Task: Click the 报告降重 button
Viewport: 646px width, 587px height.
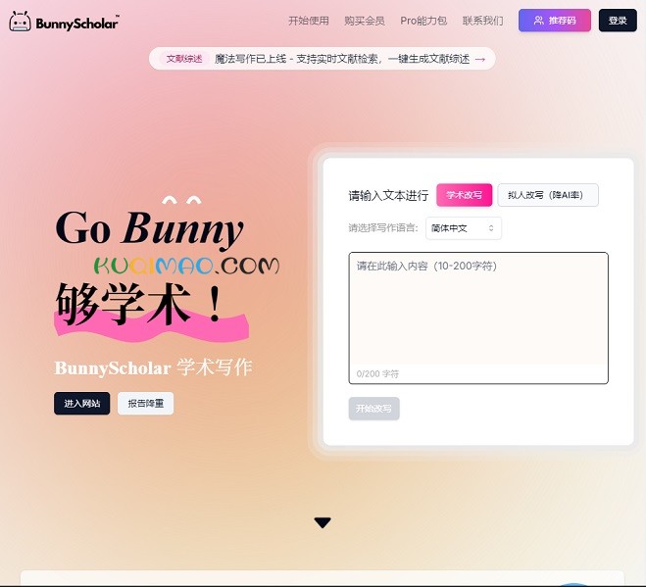Action: pyautogui.click(x=145, y=404)
